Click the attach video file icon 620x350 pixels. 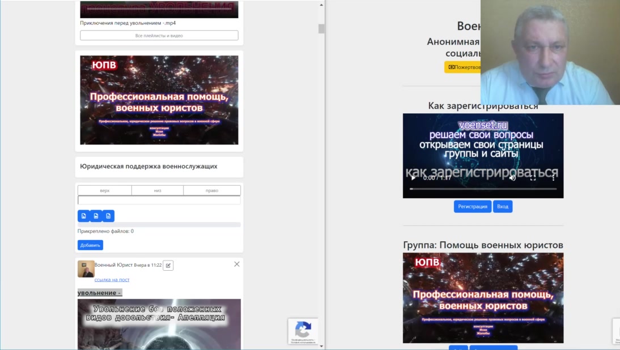(96, 216)
